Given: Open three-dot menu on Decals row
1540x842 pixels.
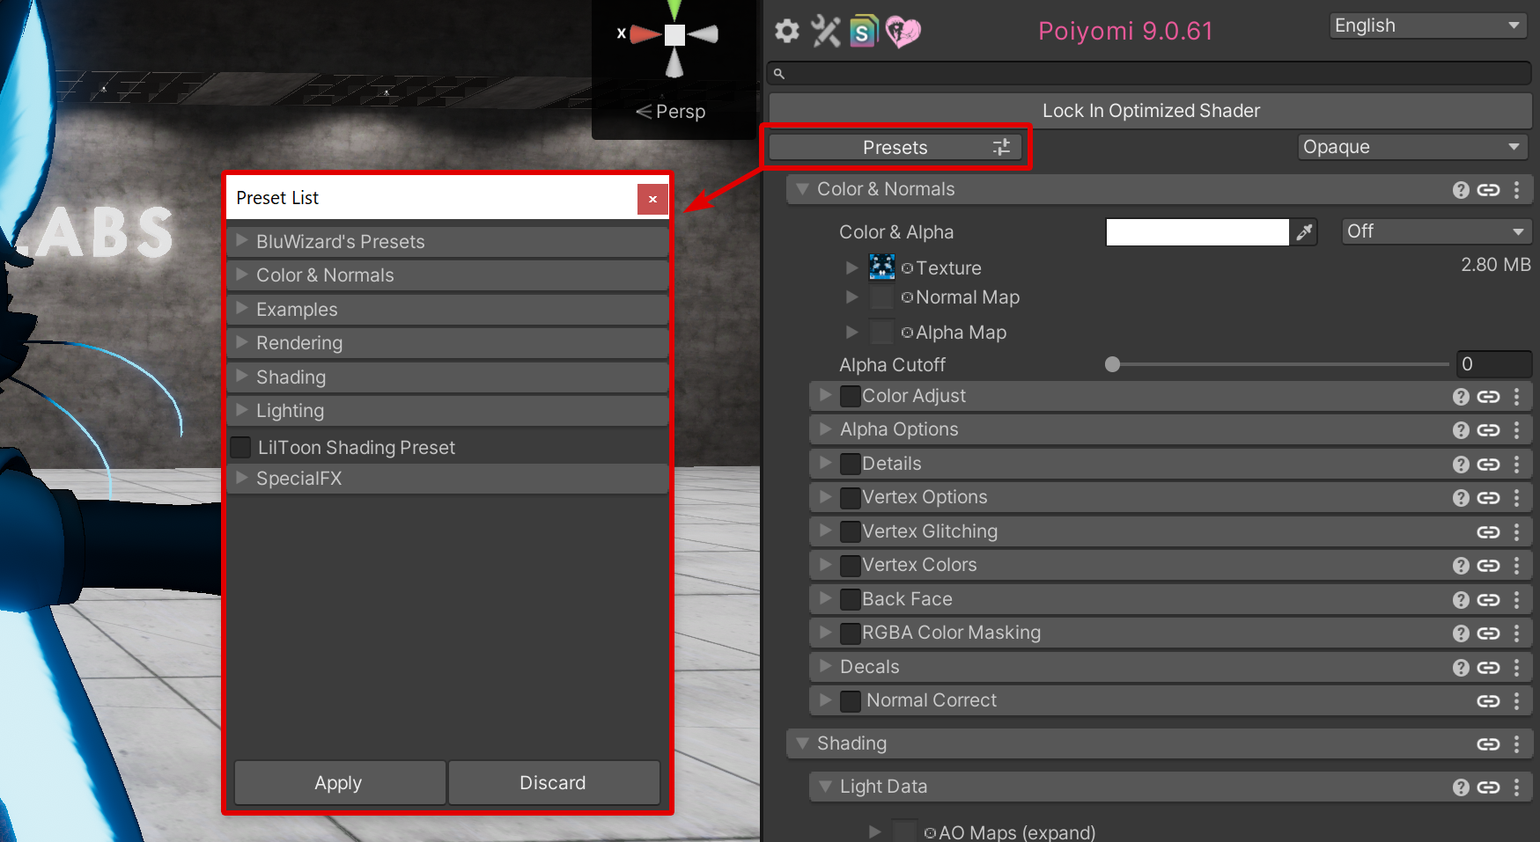Looking at the screenshot, I should [x=1516, y=668].
